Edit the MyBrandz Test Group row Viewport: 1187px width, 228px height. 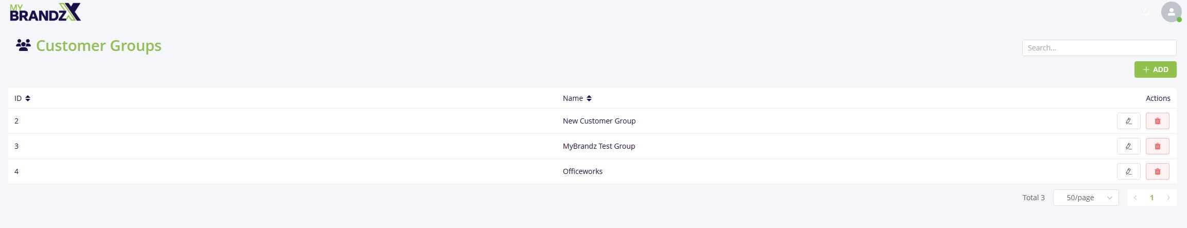click(1128, 146)
